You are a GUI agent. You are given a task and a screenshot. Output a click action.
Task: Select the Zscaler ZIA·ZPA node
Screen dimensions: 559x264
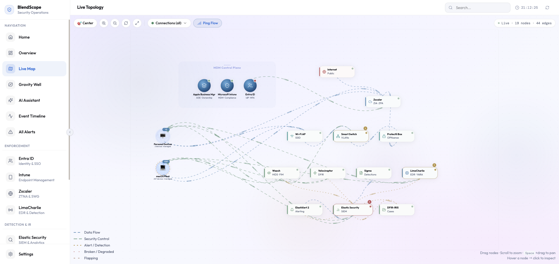pyautogui.click(x=383, y=101)
